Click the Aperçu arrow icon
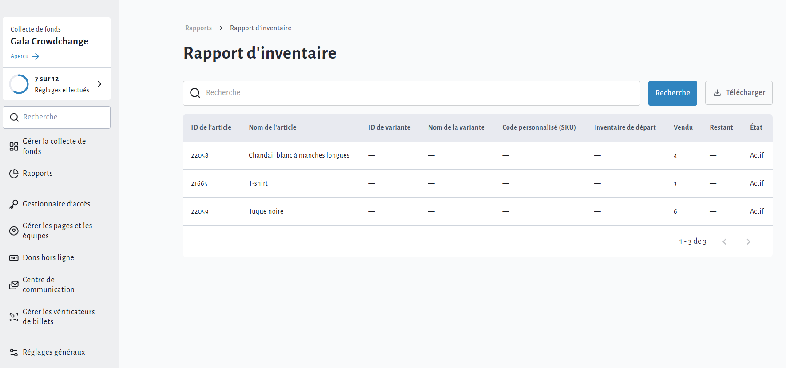786x368 pixels. coord(36,56)
